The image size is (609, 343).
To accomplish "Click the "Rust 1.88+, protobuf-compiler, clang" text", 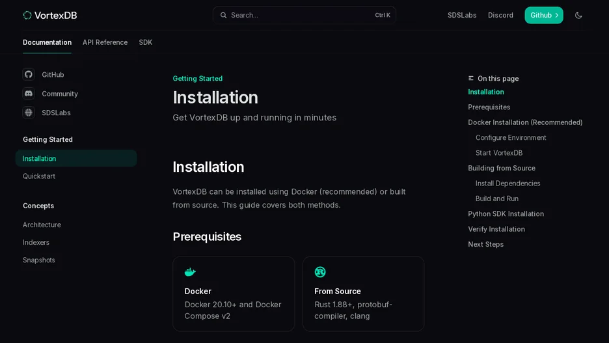I will 353,310.
